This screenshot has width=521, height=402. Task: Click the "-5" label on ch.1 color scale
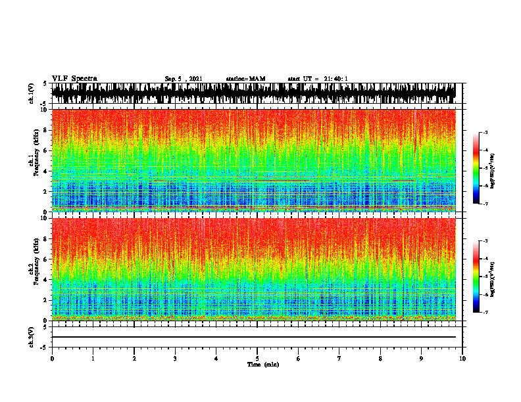point(485,168)
